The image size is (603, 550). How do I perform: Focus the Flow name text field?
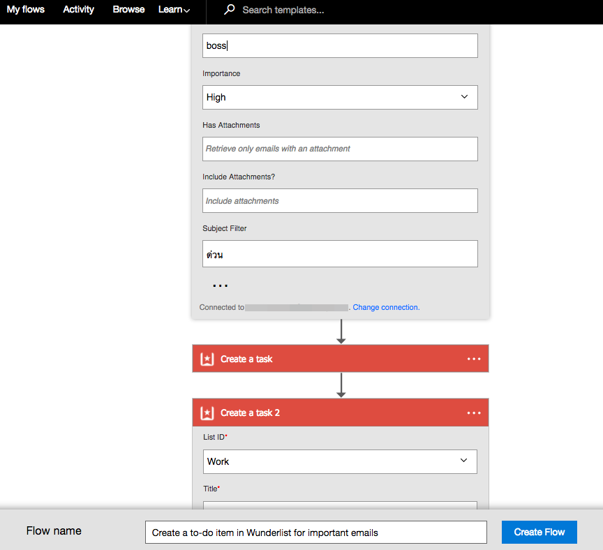click(x=315, y=533)
